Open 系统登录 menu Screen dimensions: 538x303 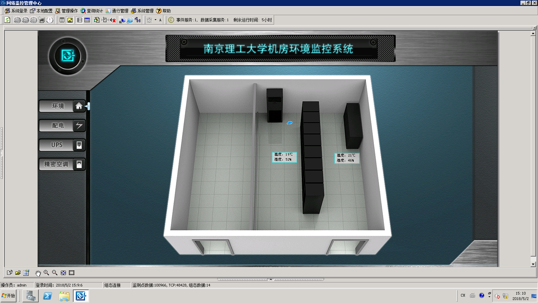pyautogui.click(x=16, y=11)
